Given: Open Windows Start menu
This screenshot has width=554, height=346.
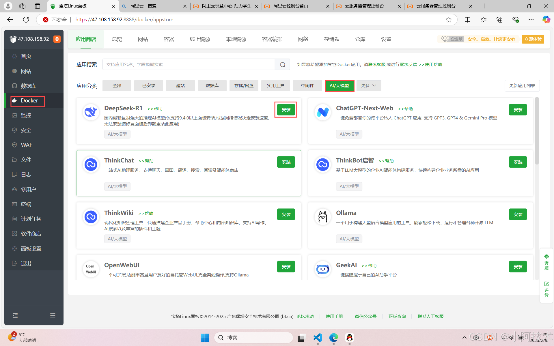Looking at the screenshot, I should [x=205, y=337].
